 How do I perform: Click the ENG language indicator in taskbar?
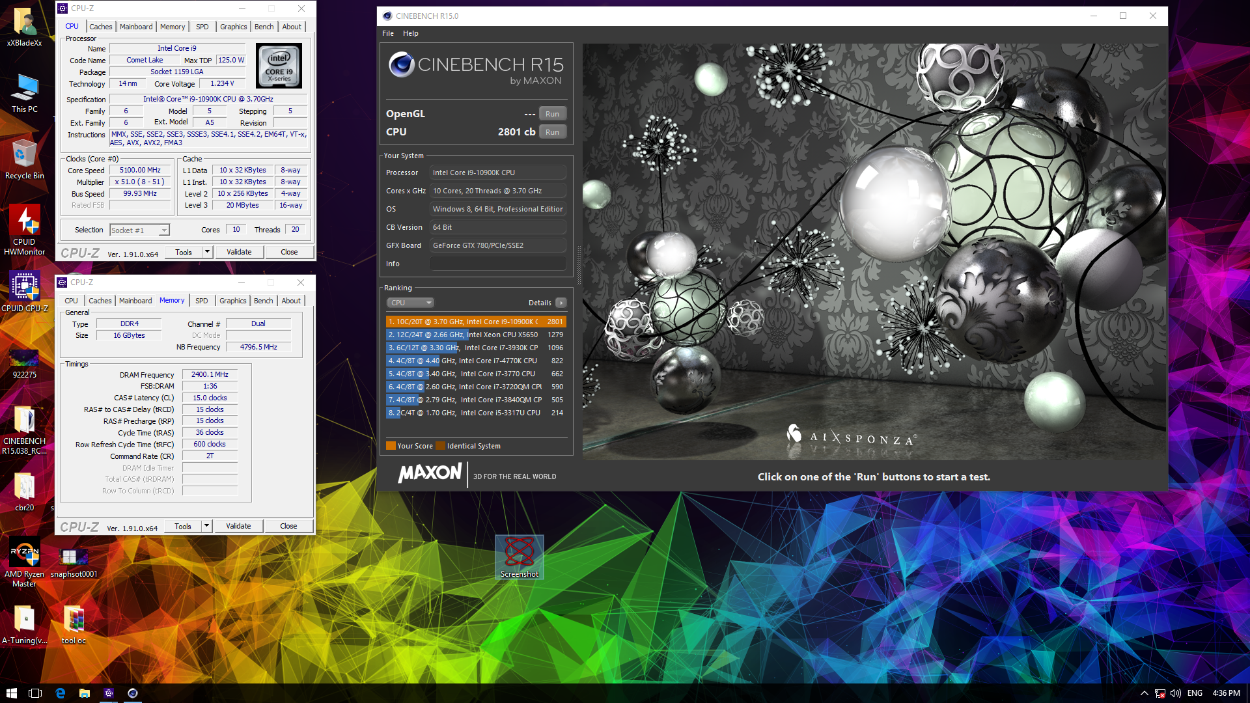pyautogui.click(x=1195, y=693)
